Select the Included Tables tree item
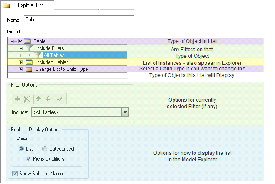The image size is (275, 184). (52, 62)
